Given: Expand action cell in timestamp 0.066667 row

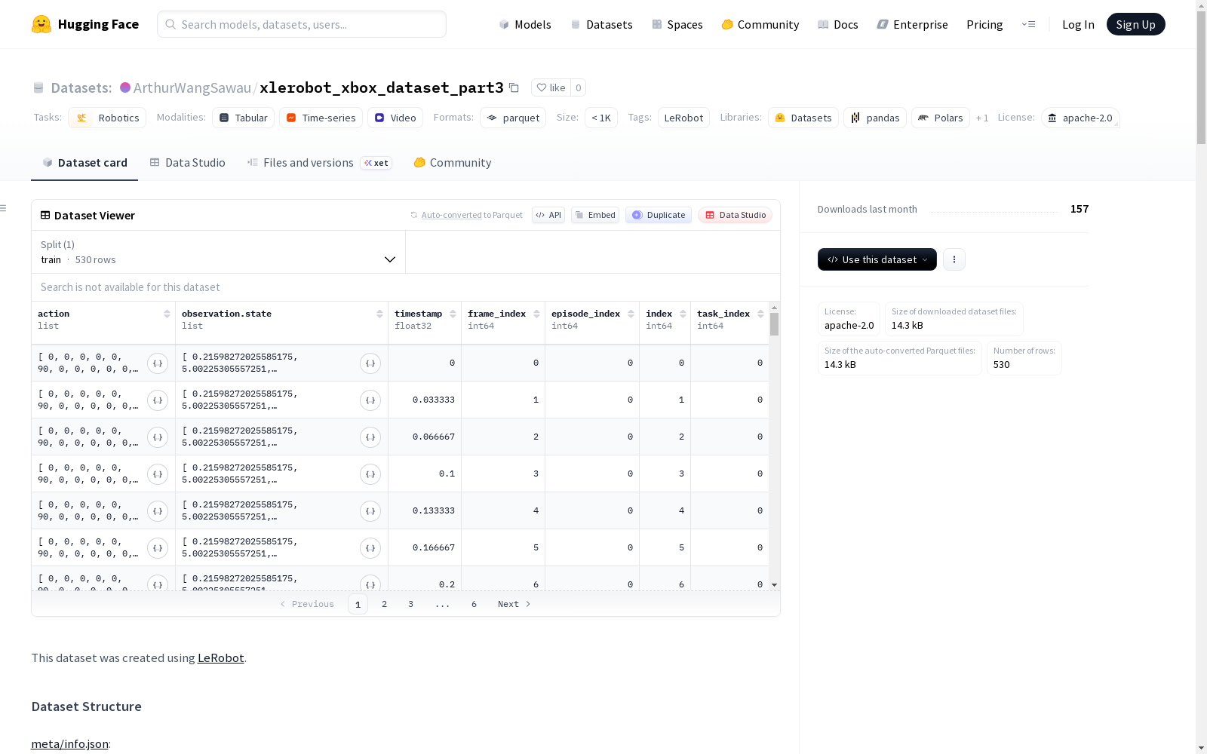Looking at the screenshot, I should tap(158, 437).
